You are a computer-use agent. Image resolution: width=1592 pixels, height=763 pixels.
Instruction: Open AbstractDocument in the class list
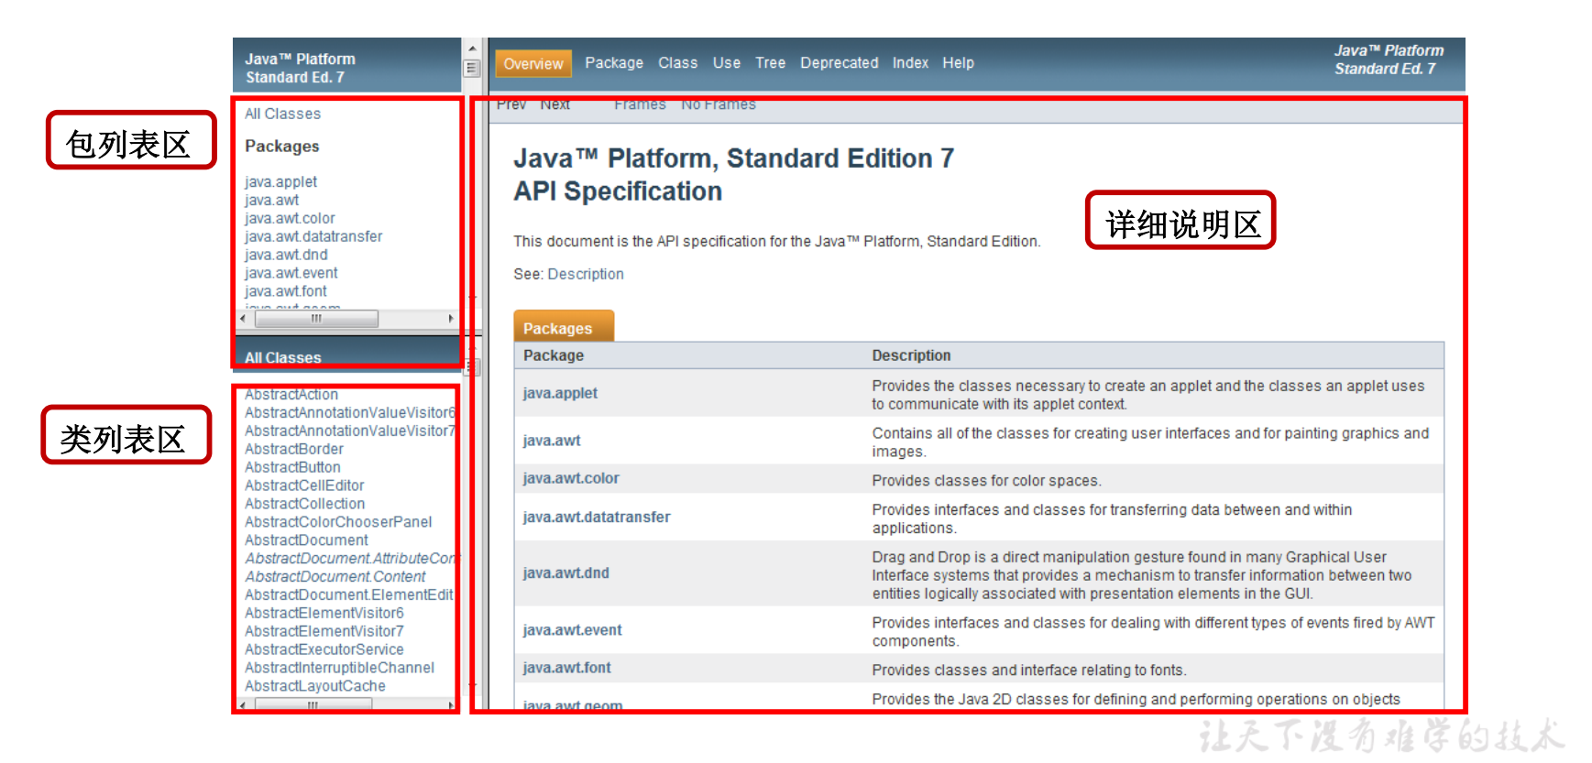pos(306,541)
